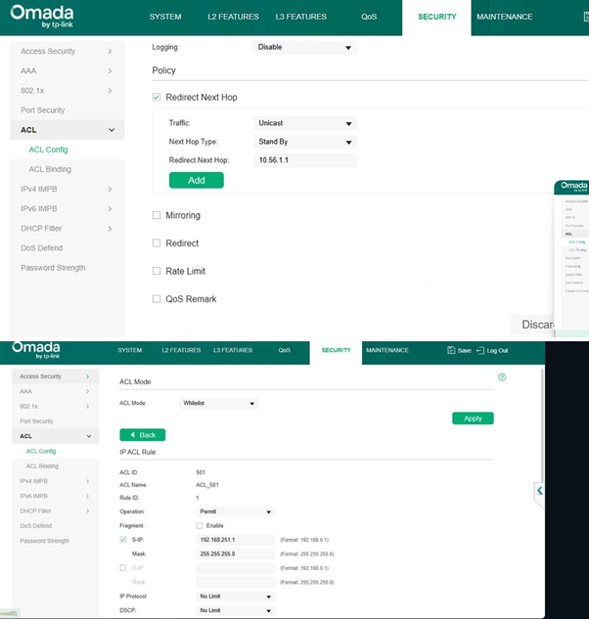Click the Omada by tp-link logo at top
Screen dimensions: 589x619
tap(42, 17)
